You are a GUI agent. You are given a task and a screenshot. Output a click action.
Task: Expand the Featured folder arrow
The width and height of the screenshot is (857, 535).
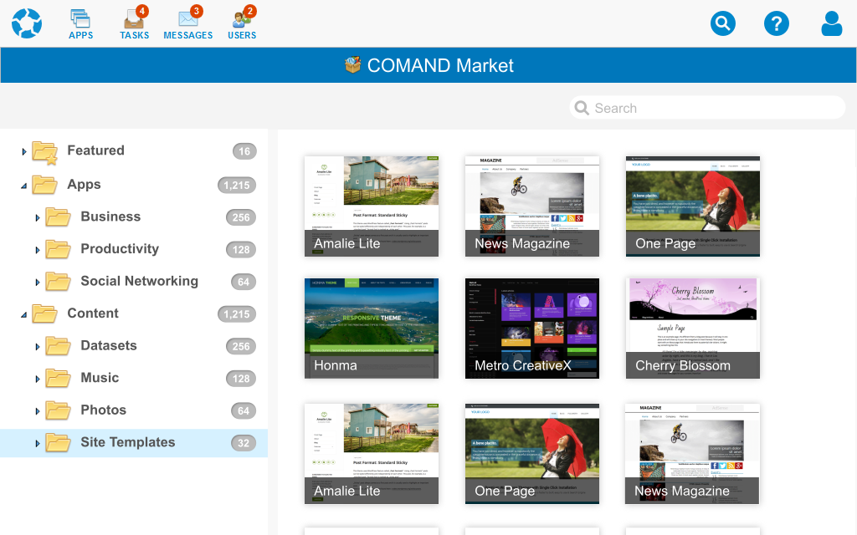click(x=23, y=151)
